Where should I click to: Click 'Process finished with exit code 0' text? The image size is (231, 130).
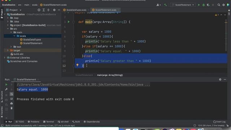pos(45,99)
